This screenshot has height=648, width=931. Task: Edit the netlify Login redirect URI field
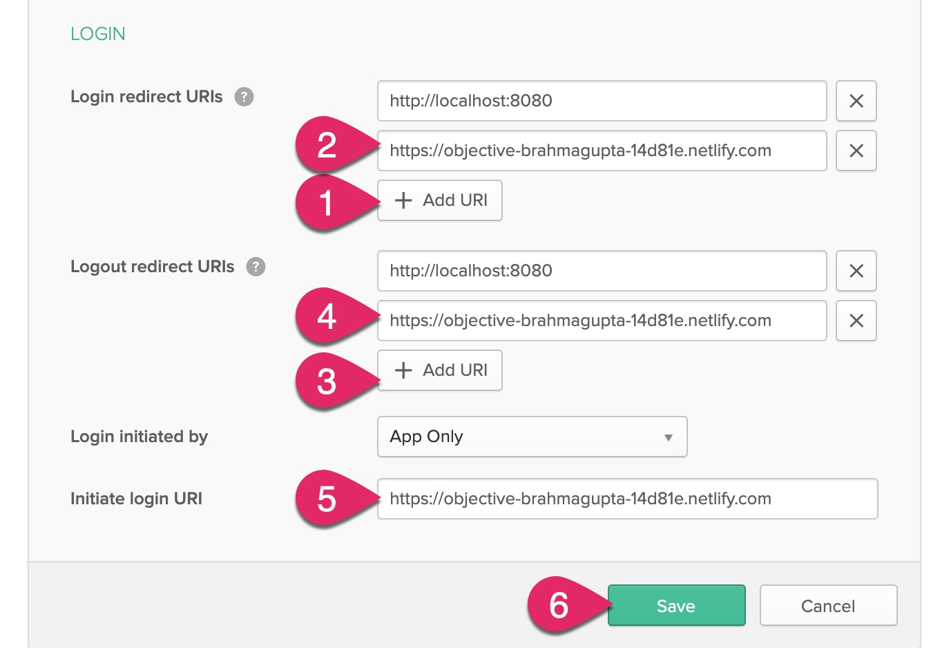coord(601,151)
